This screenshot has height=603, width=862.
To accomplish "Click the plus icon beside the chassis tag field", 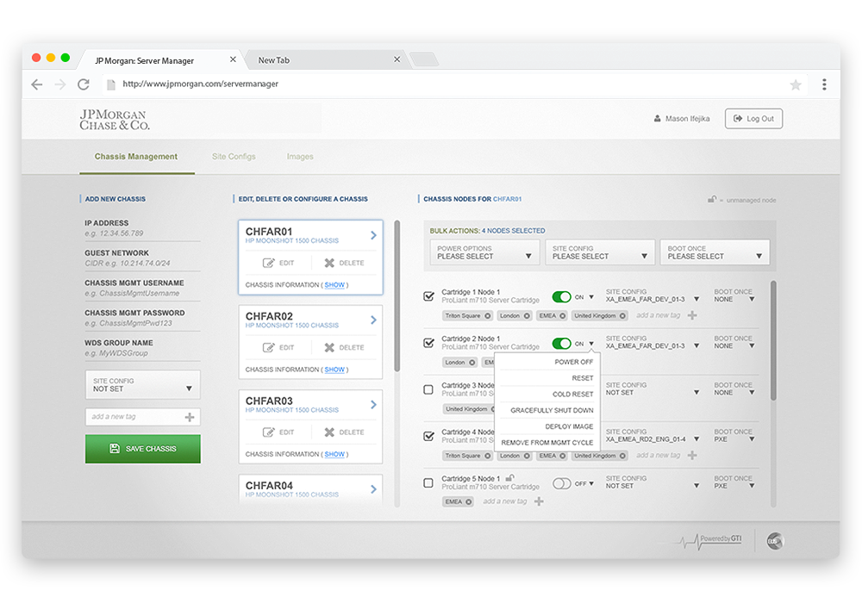I will [190, 418].
